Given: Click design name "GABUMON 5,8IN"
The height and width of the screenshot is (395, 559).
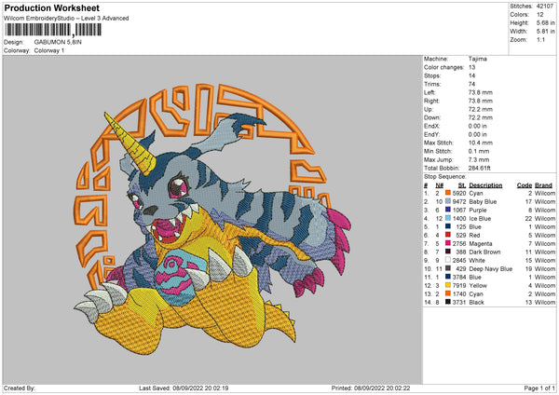Looking at the screenshot, I should pos(58,42).
